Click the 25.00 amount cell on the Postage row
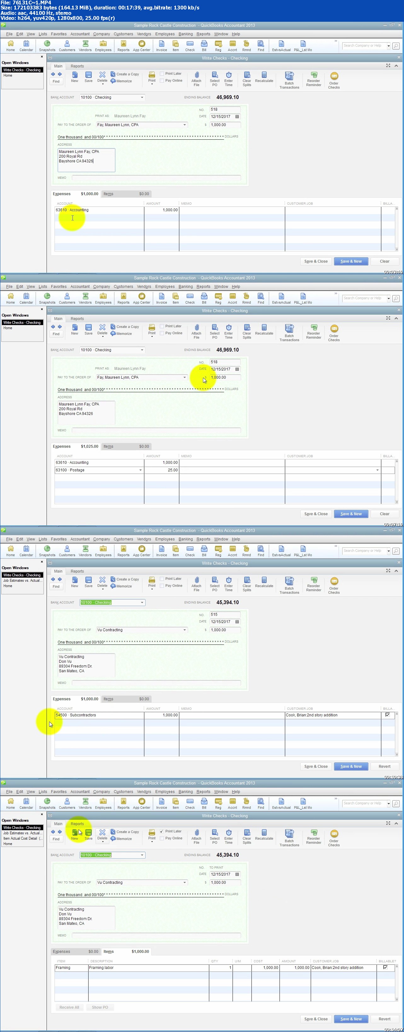The height and width of the screenshot is (1032, 404). (161, 470)
